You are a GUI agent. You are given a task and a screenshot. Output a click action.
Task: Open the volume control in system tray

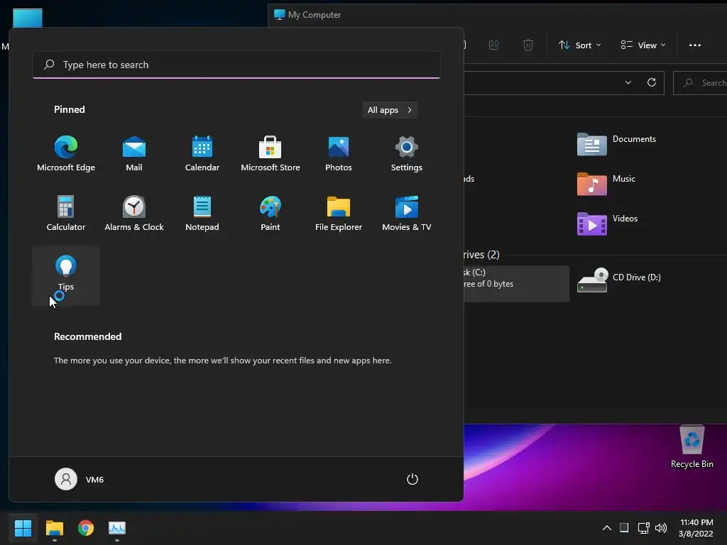click(x=661, y=528)
